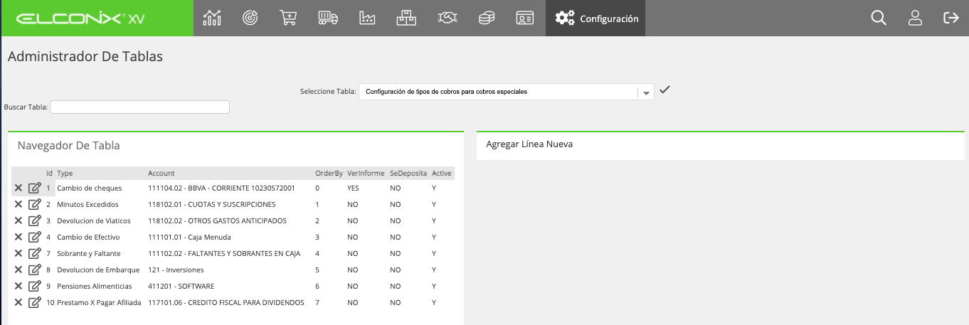Image resolution: width=969 pixels, height=325 pixels.
Task: Open the factory production module icon
Action: coord(367,18)
